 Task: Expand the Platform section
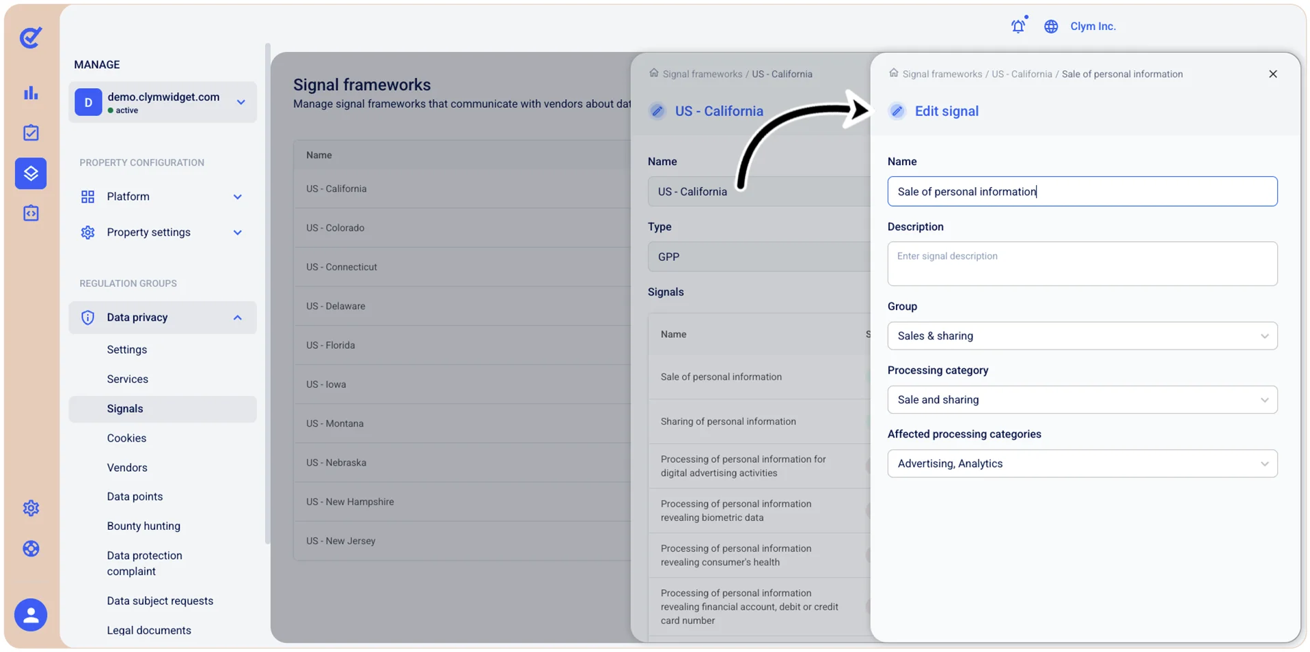pyautogui.click(x=163, y=197)
